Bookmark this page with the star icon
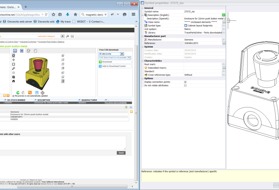Screen dimensions: 279x190 point(53,15)
